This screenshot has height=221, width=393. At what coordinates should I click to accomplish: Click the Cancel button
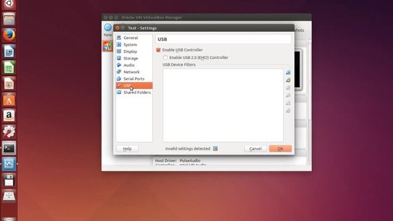pos(255,149)
